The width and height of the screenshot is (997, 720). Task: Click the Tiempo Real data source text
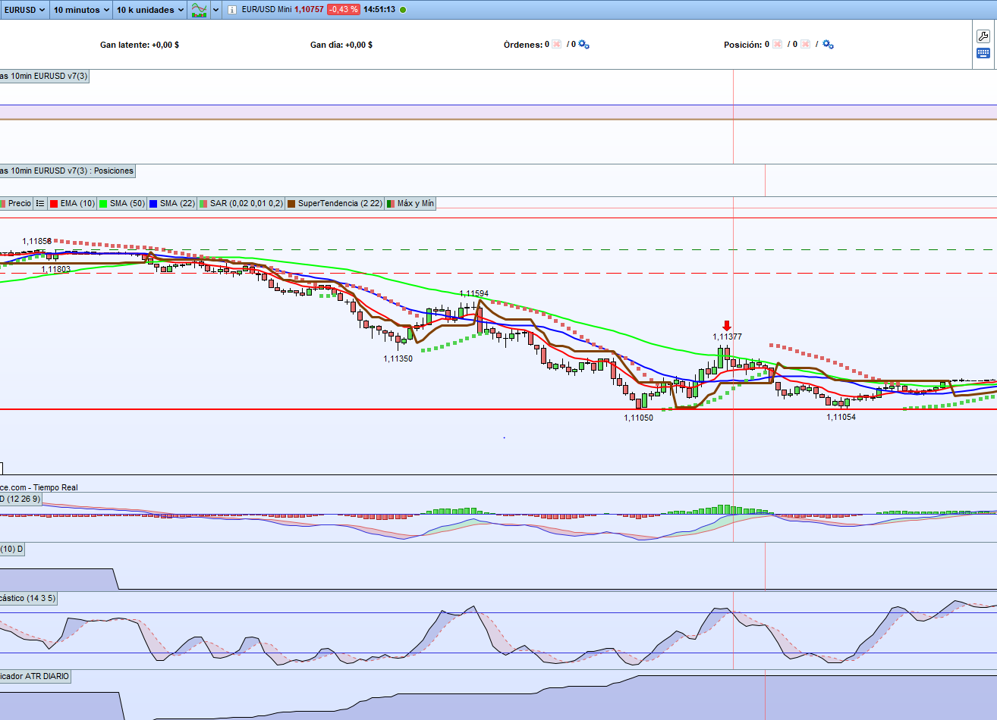coord(55,487)
